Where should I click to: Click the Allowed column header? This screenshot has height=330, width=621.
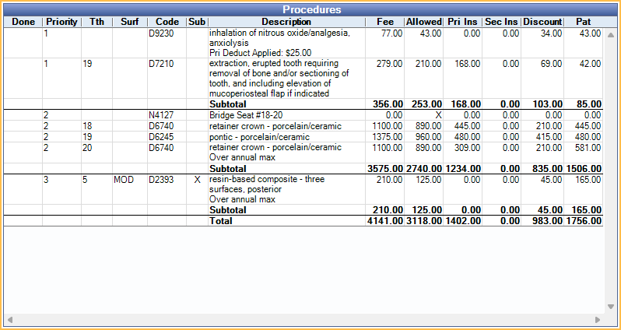click(x=423, y=22)
